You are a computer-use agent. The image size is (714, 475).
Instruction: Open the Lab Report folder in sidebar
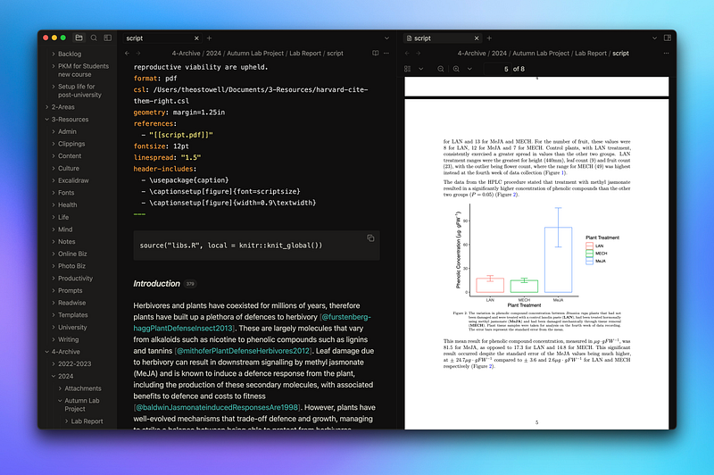[87, 421]
